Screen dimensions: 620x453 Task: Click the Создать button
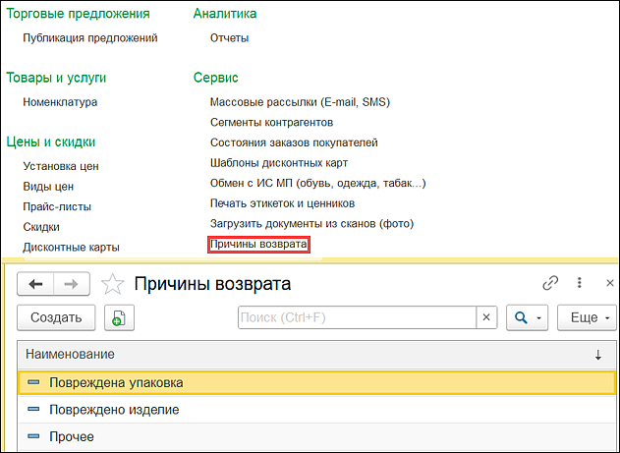[x=56, y=317]
